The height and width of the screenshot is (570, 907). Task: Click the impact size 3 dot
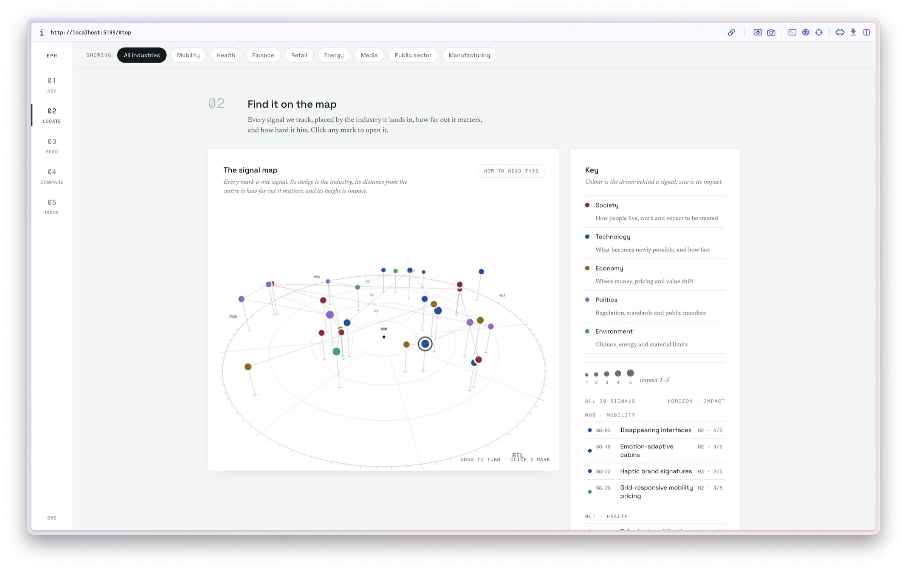click(x=607, y=374)
